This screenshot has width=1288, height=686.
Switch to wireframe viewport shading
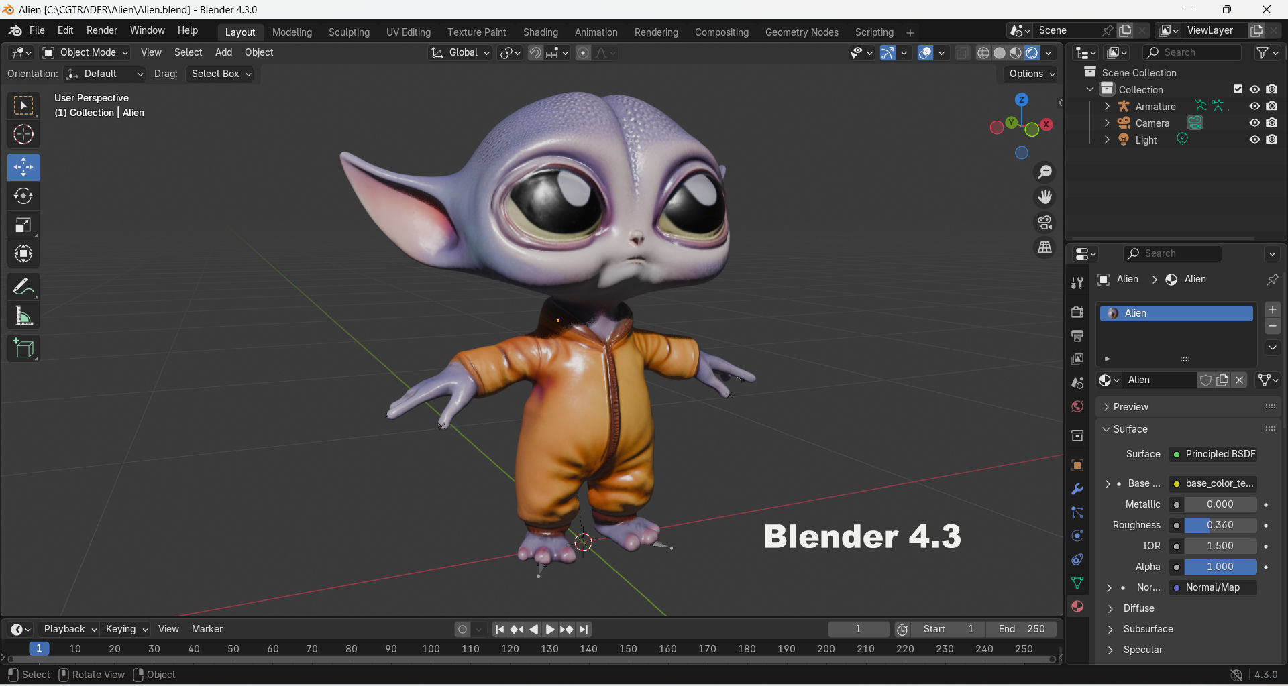click(983, 53)
